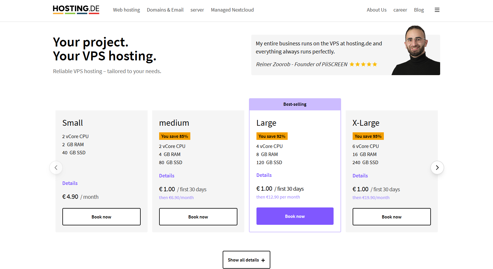Image resolution: width=493 pixels, height=269 pixels.
Task: Click the 'You save 85%' badge
Action: coord(175,136)
